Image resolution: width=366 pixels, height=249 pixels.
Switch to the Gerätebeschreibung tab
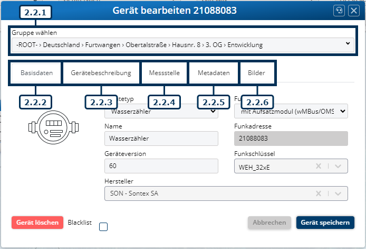[x=101, y=73]
